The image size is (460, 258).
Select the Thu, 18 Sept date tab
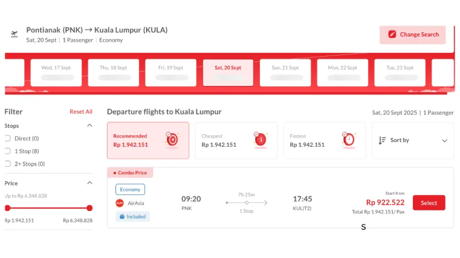coord(113,73)
